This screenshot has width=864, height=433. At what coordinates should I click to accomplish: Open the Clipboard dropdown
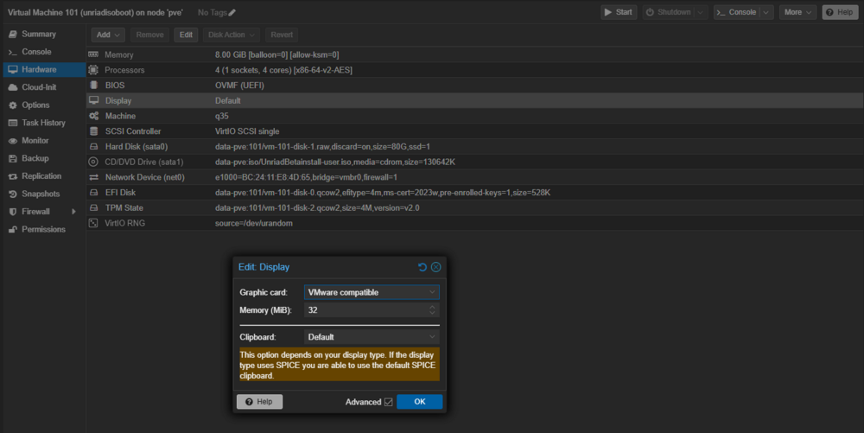click(x=432, y=337)
